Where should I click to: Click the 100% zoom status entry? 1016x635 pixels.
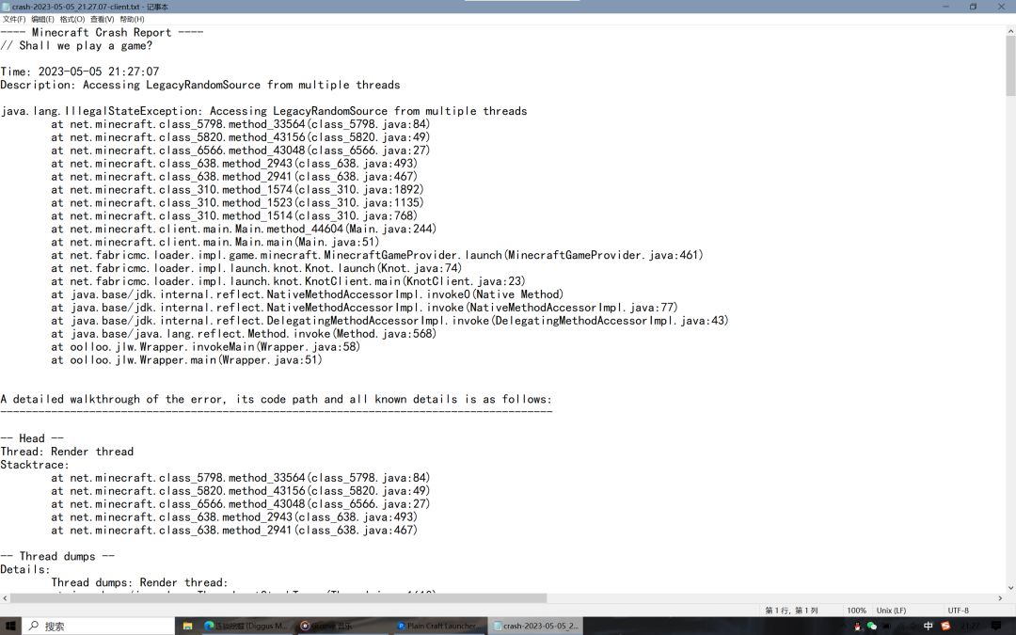tap(856, 611)
